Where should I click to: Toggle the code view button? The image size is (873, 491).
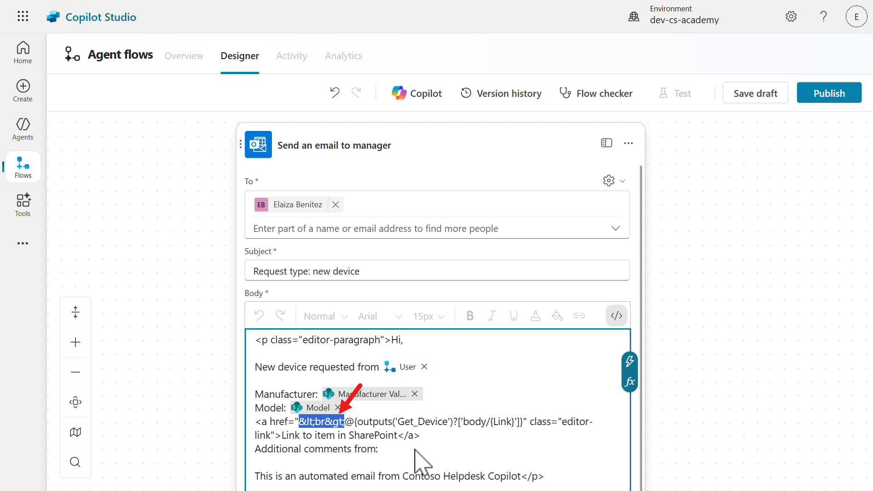[x=616, y=316]
